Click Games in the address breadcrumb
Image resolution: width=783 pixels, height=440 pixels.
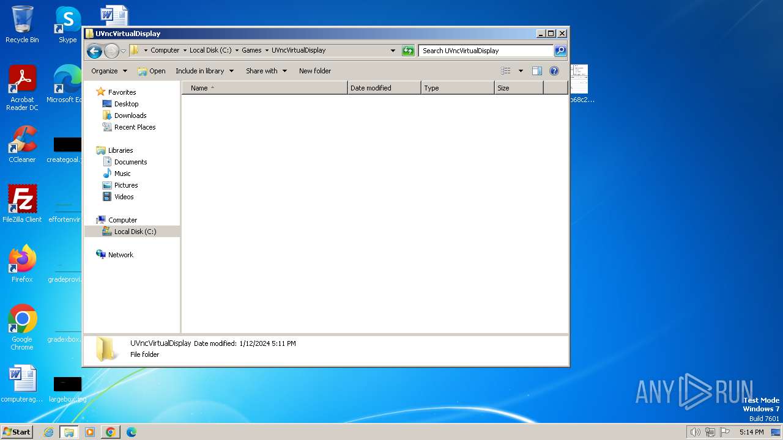pyautogui.click(x=251, y=51)
